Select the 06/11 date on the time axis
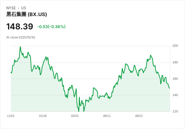The image size is (185, 129). [107, 116]
